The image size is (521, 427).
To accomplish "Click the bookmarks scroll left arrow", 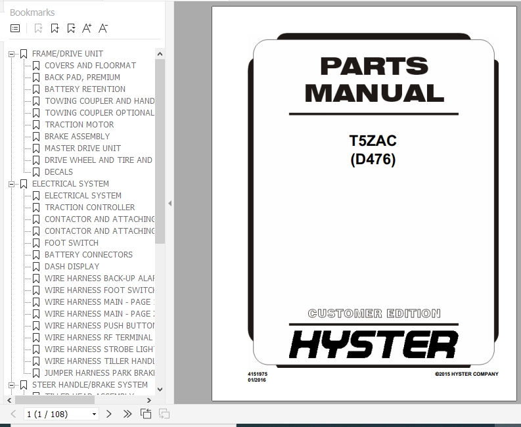I will pyautogui.click(x=9, y=401).
